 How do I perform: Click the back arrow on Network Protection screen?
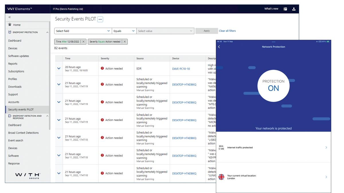coord(219,47)
